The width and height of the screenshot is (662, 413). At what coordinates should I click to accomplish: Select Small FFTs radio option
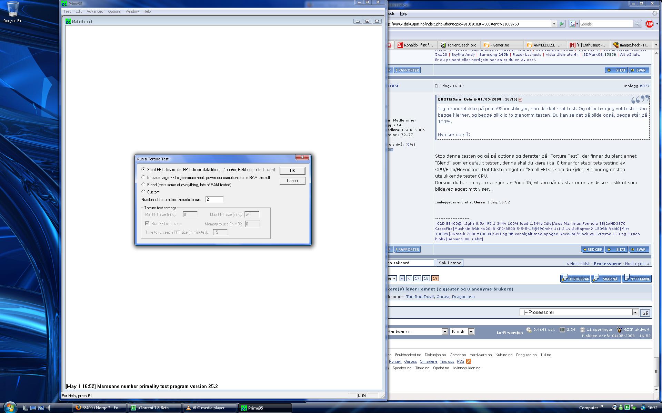point(143,169)
